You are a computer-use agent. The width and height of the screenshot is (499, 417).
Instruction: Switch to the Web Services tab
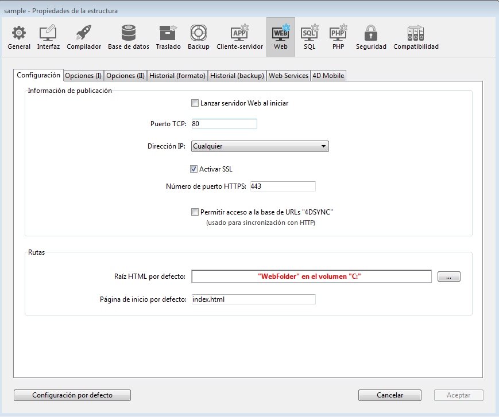[x=288, y=76]
